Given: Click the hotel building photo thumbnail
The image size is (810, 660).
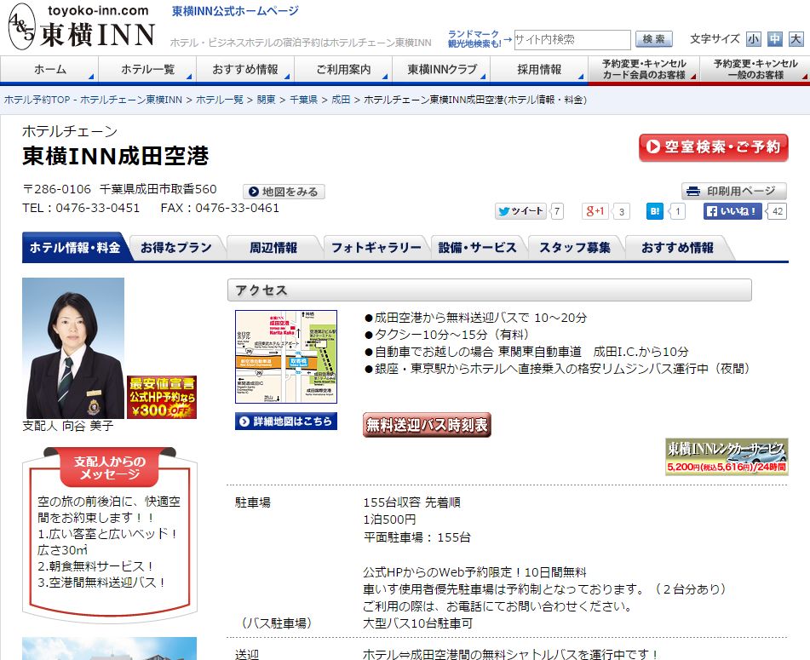Looking at the screenshot, I should click(110, 649).
